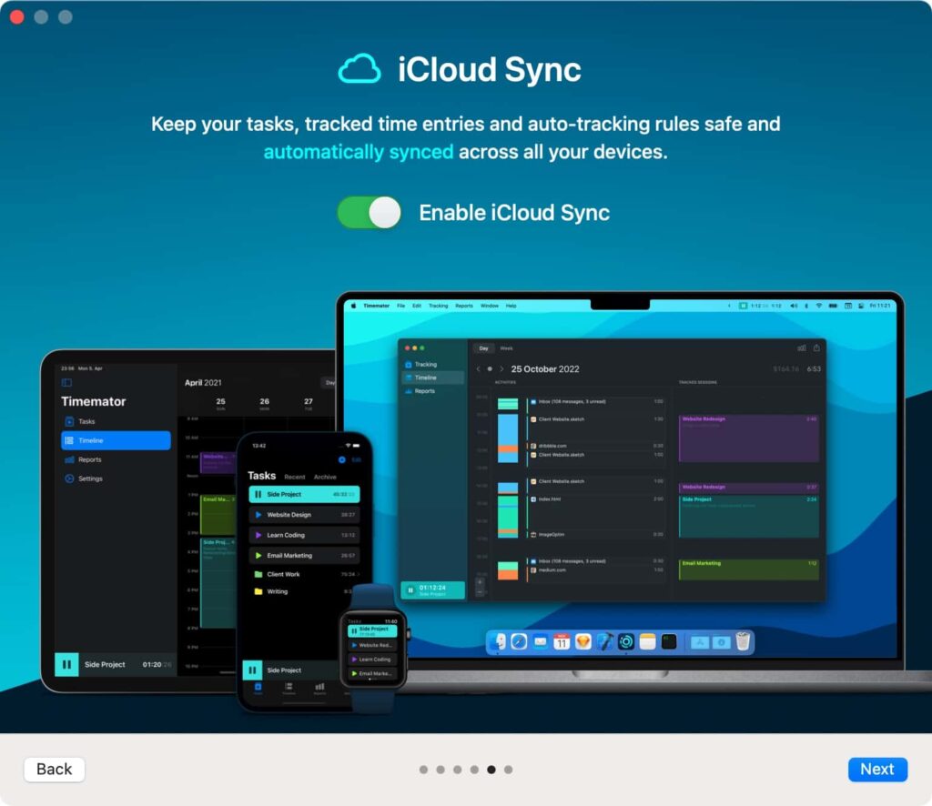Select the Tasks icon in Timemator's tablet sidebar
This screenshot has height=806, width=932.
85,420
